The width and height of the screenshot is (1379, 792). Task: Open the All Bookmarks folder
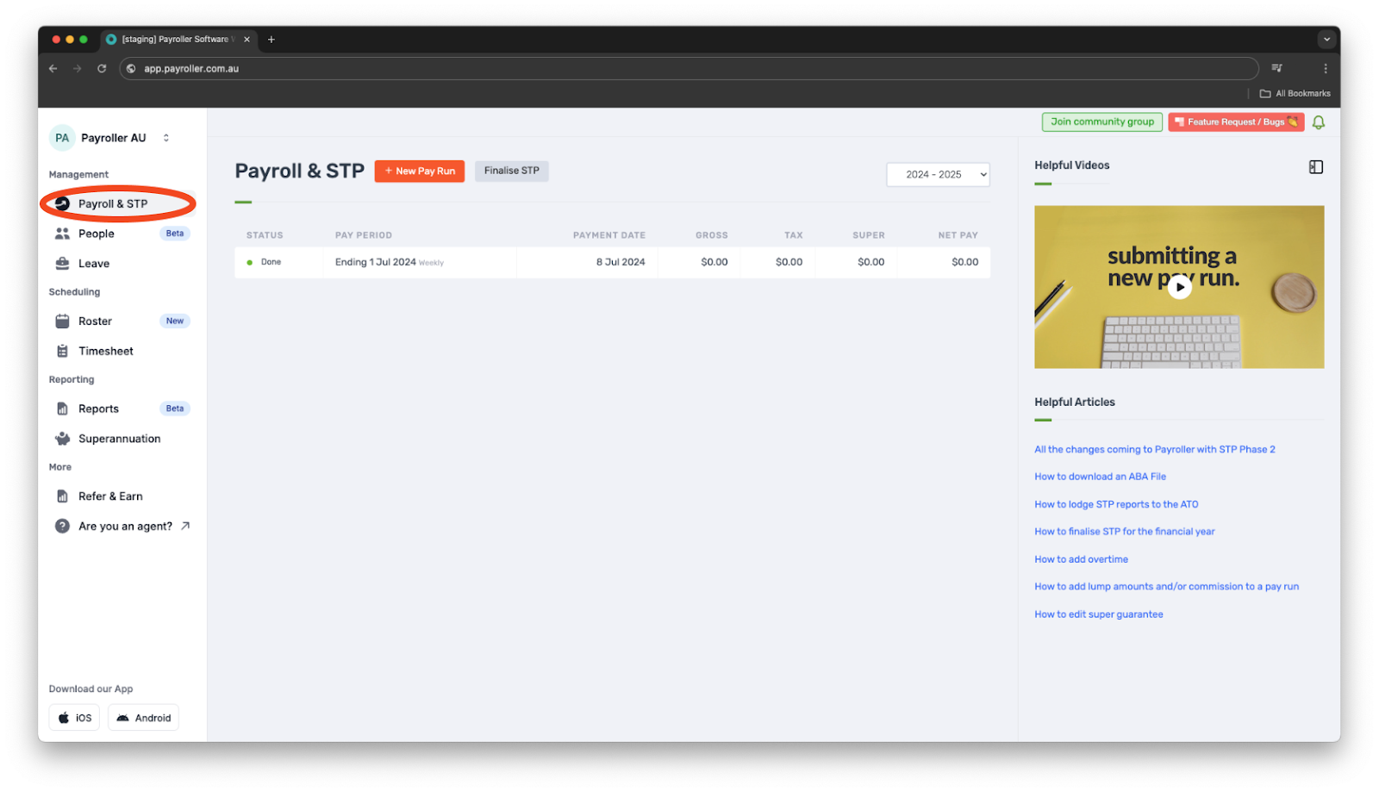[1295, 93]
